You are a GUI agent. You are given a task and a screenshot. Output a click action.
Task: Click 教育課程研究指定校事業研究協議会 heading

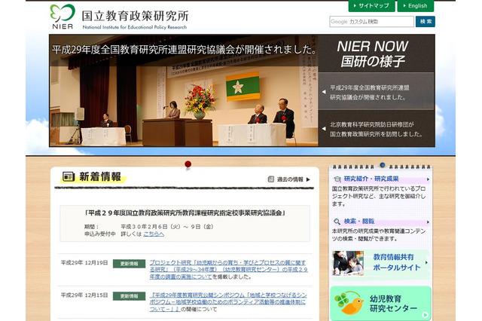point(185,212)
